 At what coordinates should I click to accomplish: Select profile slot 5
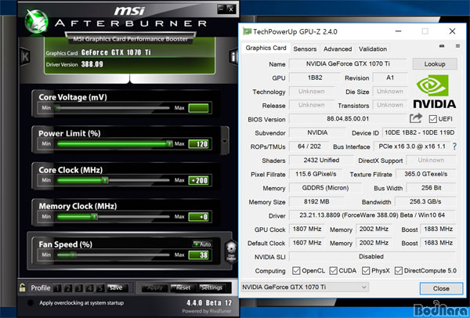click(x=100, y=288)
